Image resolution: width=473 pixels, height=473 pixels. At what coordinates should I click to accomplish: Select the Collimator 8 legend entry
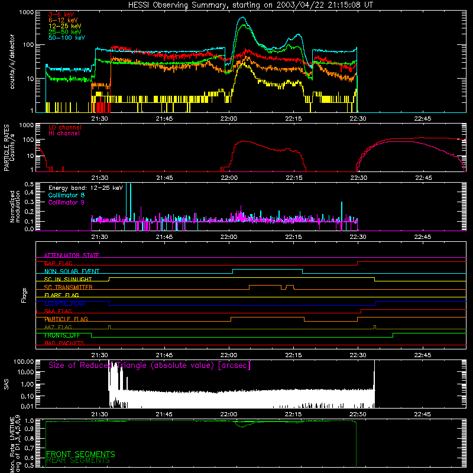tap(66, 195)
